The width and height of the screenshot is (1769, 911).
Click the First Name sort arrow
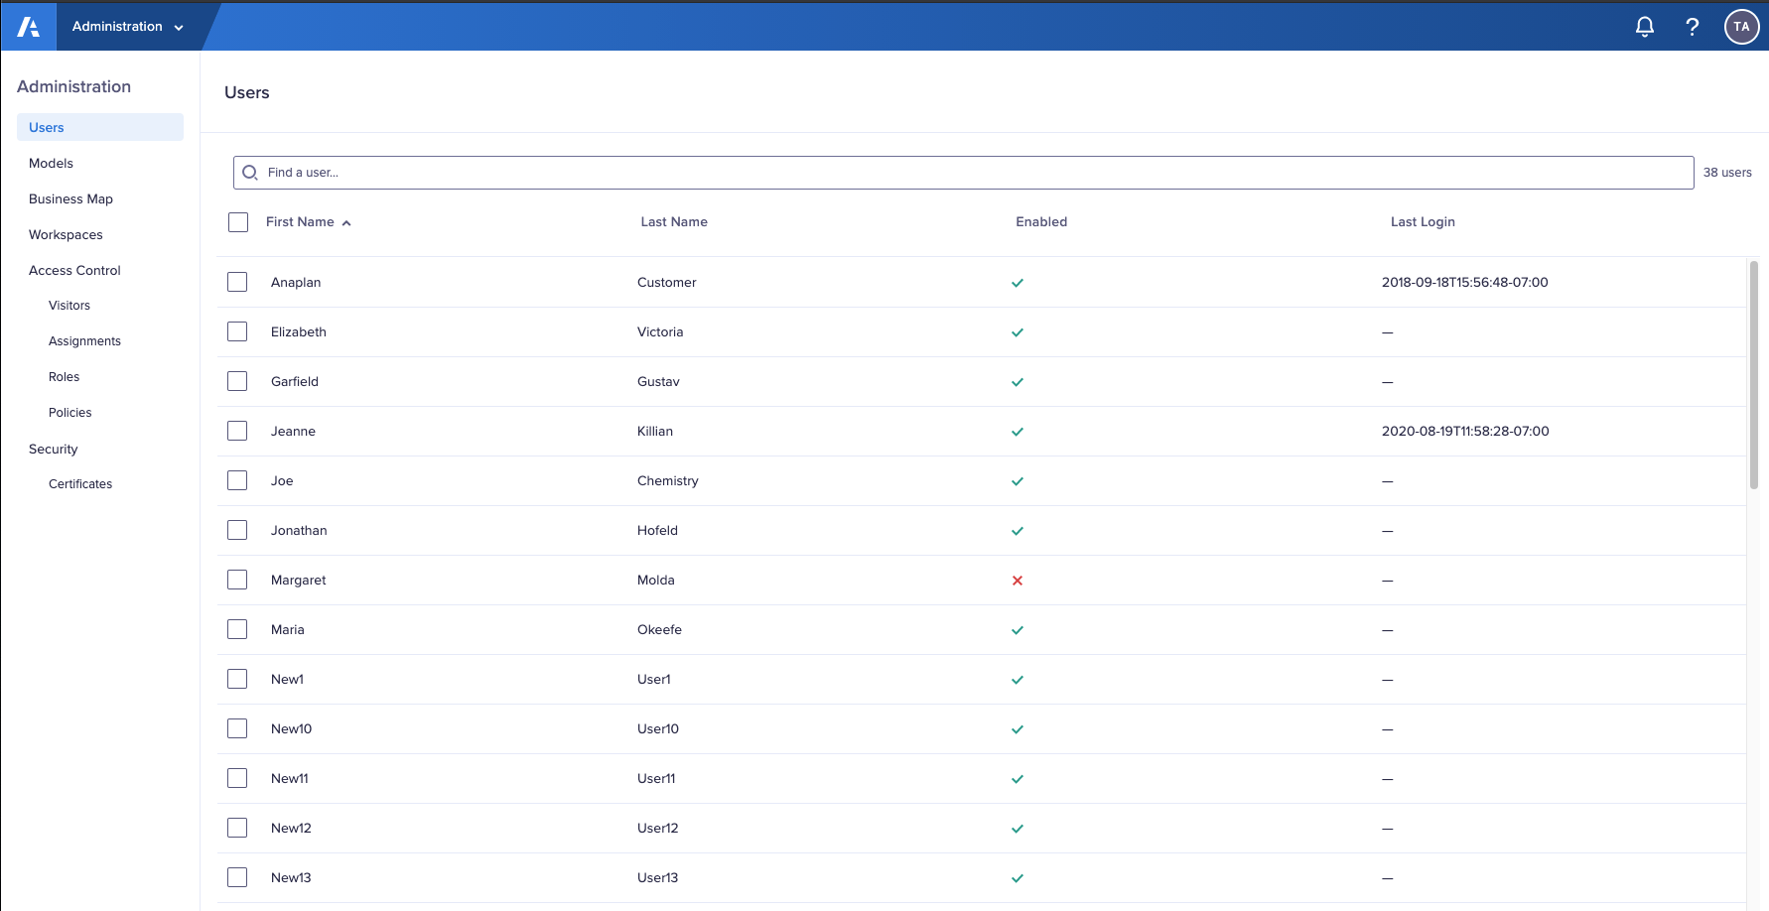click(x=346, y=223)
